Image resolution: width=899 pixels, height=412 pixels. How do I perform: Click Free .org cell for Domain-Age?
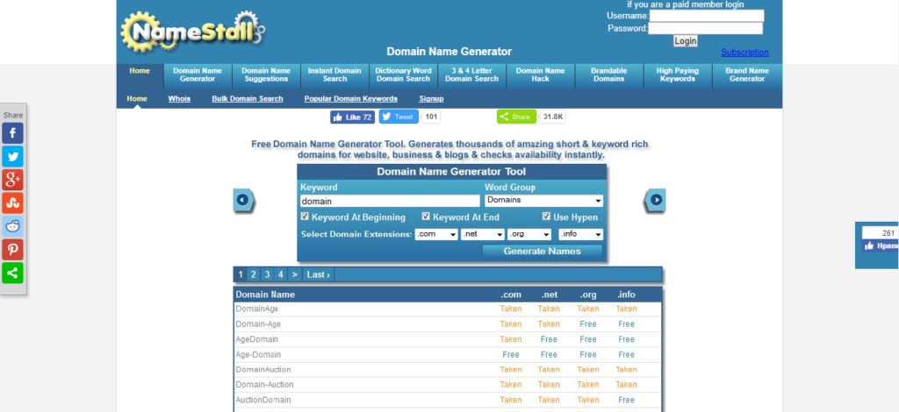click(x=587, y=323)
